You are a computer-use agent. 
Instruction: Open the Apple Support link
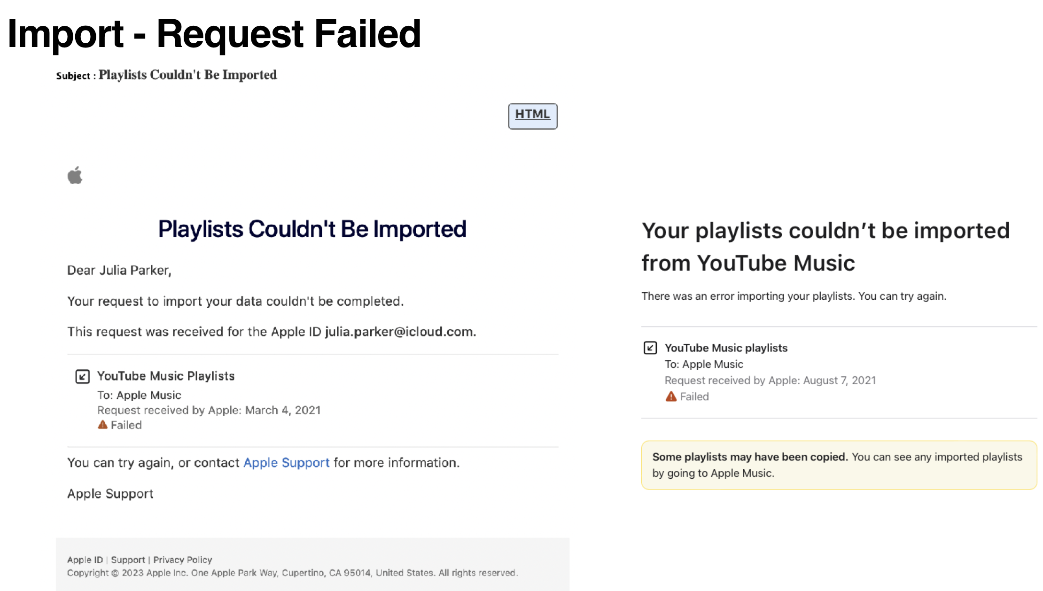point(286,463)
